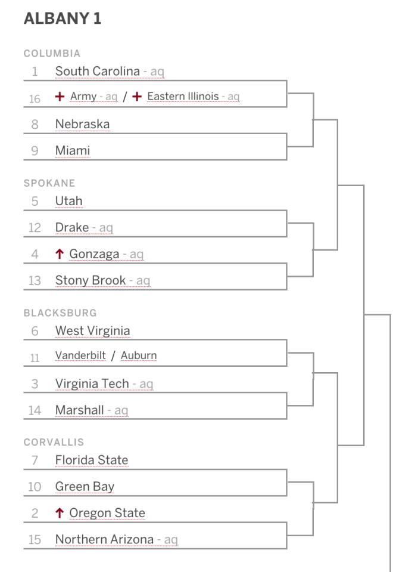Open the West Virginia team link

(x=92, y=330)
